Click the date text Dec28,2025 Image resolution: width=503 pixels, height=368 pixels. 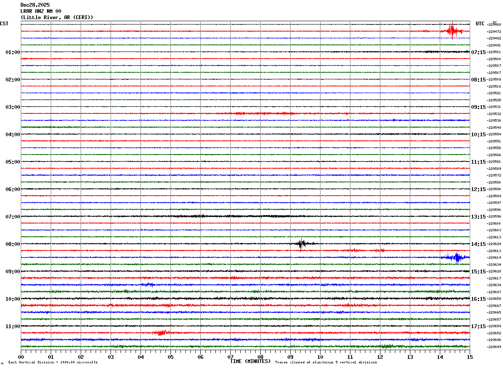tap(35, 5)
